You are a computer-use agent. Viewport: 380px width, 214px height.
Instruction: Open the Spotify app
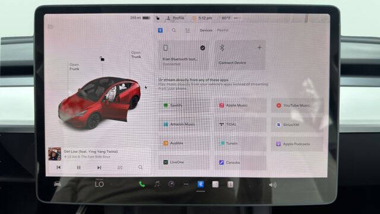pyautogui.click(x=185, y=105)
